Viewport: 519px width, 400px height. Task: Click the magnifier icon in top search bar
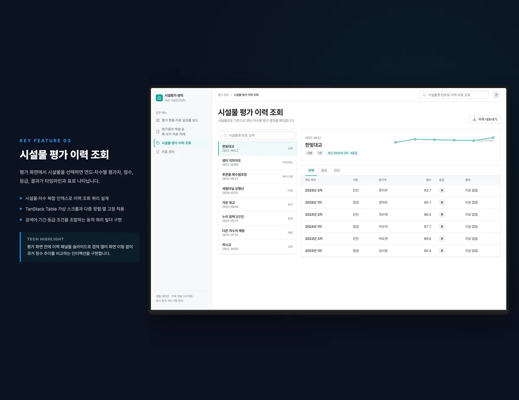click(425, 95)
